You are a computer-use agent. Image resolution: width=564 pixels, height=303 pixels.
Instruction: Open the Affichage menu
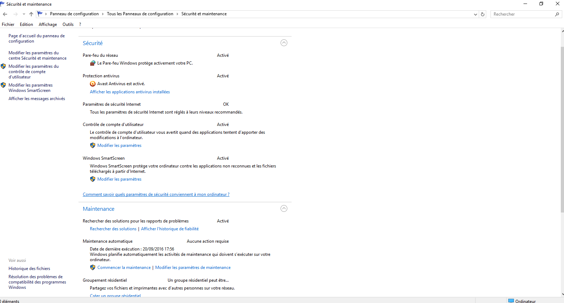[x=48, y=24]
